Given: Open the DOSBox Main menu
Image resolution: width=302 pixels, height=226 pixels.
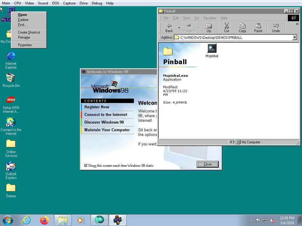Looking at the screenshot, I should (x=6, y=3).
